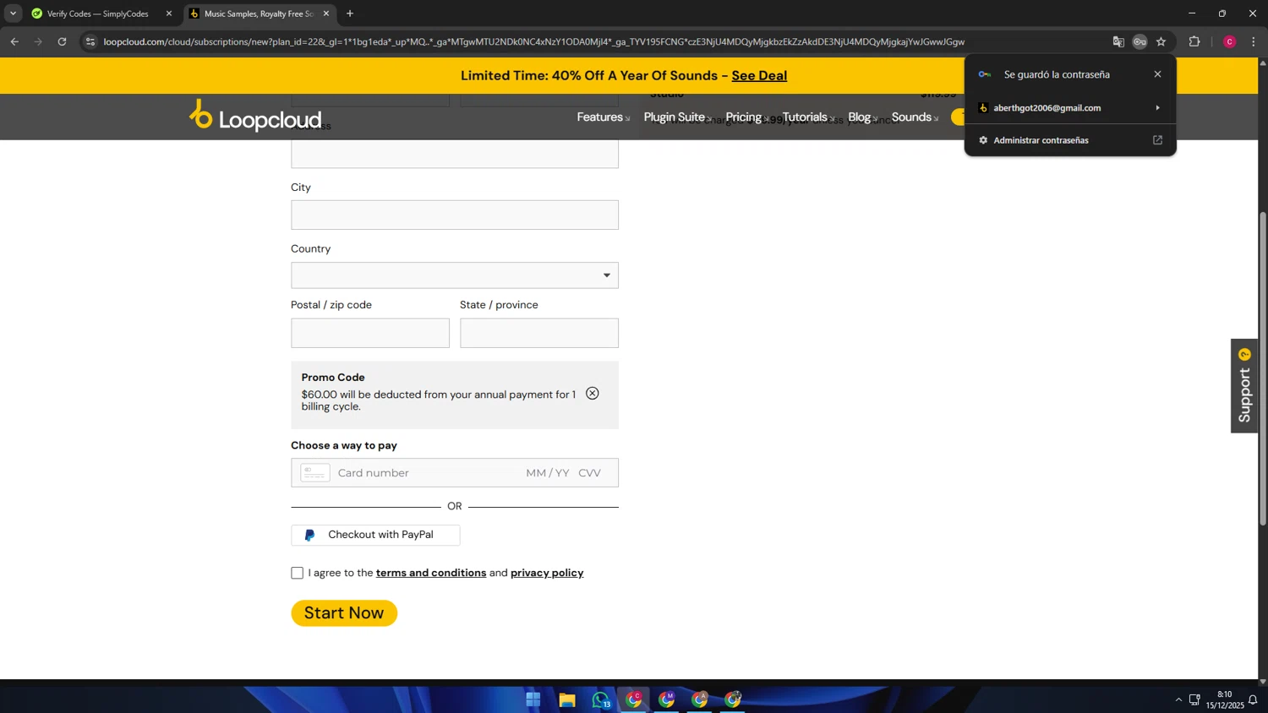View site information icon in address bar
The image size is (1268, 713).
(90, 41)
